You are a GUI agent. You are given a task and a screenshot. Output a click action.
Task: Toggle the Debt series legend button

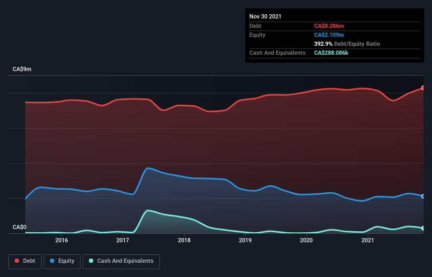(25, 261)
